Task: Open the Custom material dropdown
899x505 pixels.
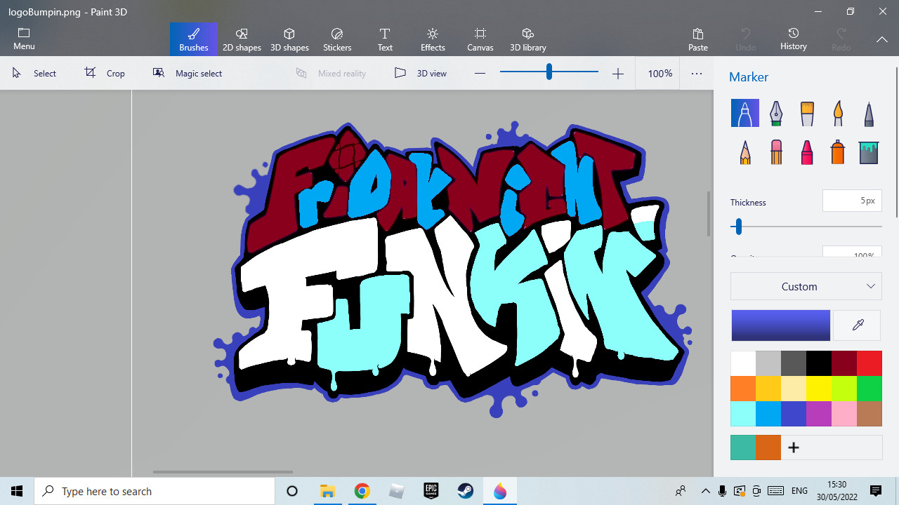Action: (x=806, y=286)
